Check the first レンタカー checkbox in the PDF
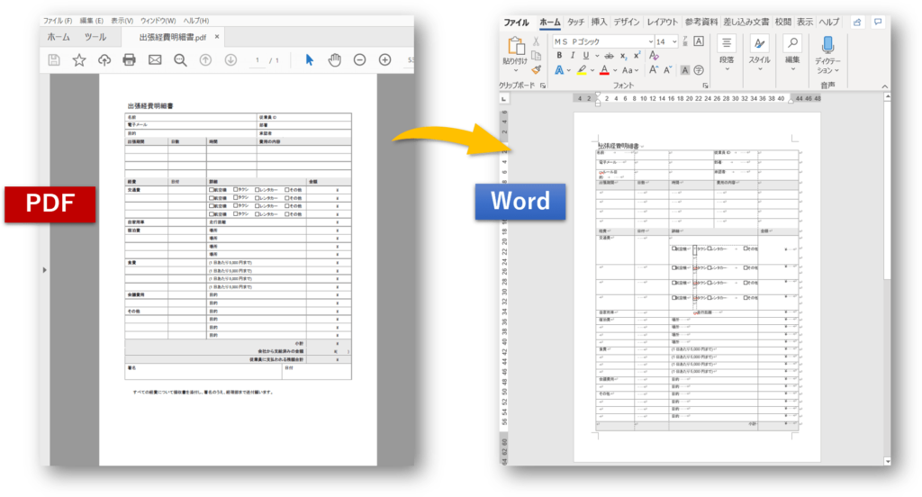The width and height of the screenshot is (922, 497). 258,191
